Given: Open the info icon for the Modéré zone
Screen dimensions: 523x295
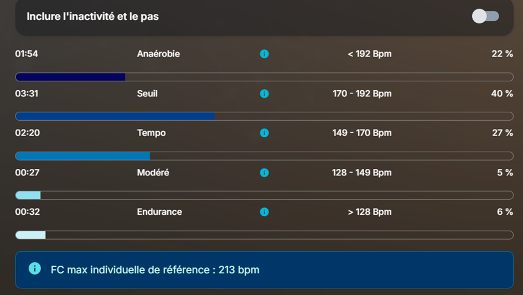Looking at the screenshot, I should 264,173.
